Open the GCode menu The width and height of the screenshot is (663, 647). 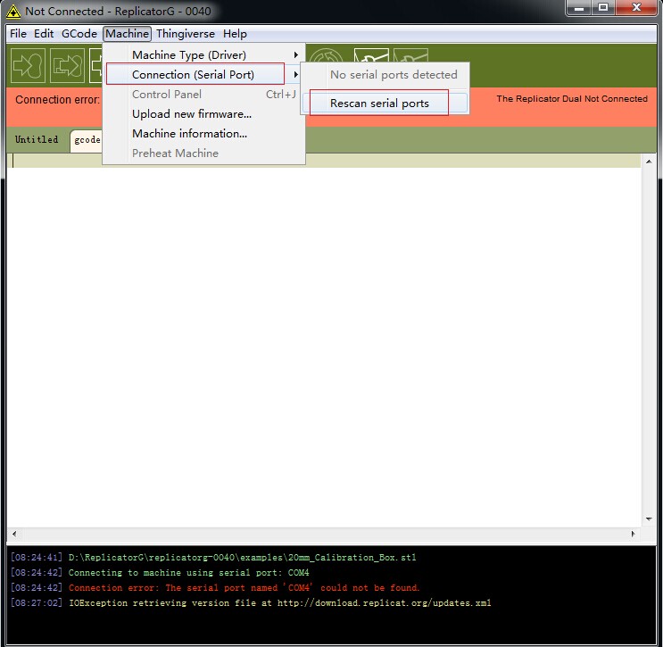pyautogui.click(x=79, y=33)
